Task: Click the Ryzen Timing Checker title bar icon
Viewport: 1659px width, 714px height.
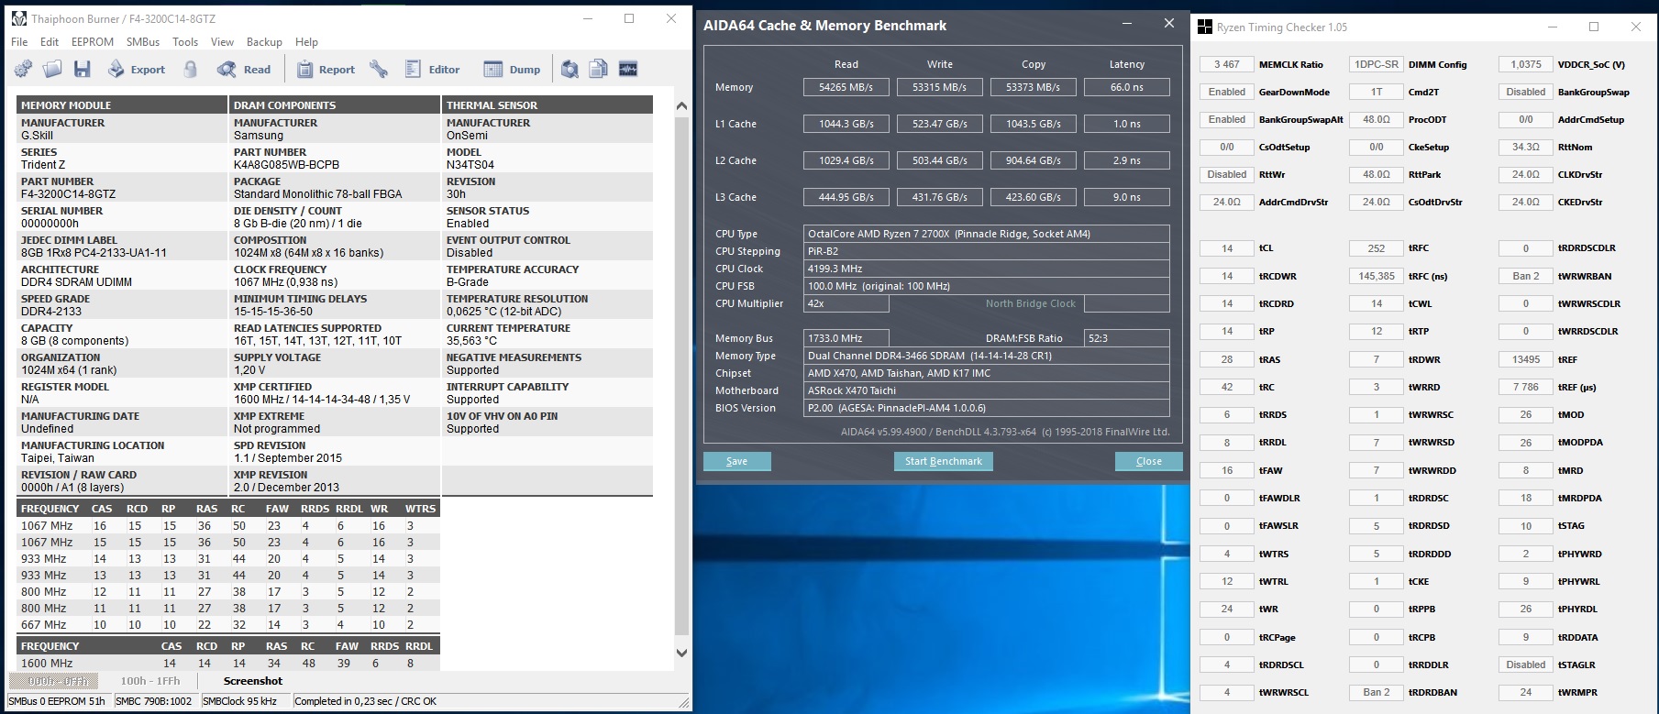Action: (x=1205, y=27)
